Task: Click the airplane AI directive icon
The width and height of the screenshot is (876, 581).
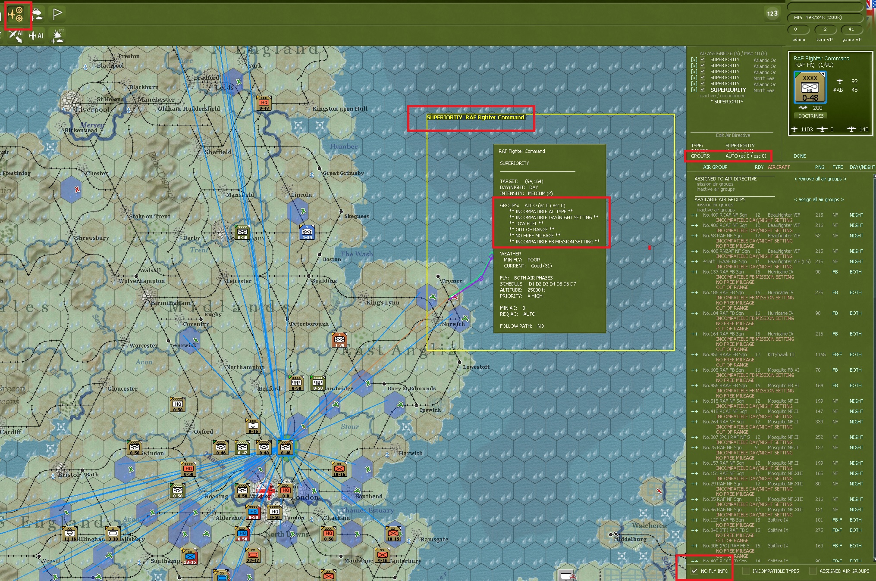Action: [x=36, y=36]
